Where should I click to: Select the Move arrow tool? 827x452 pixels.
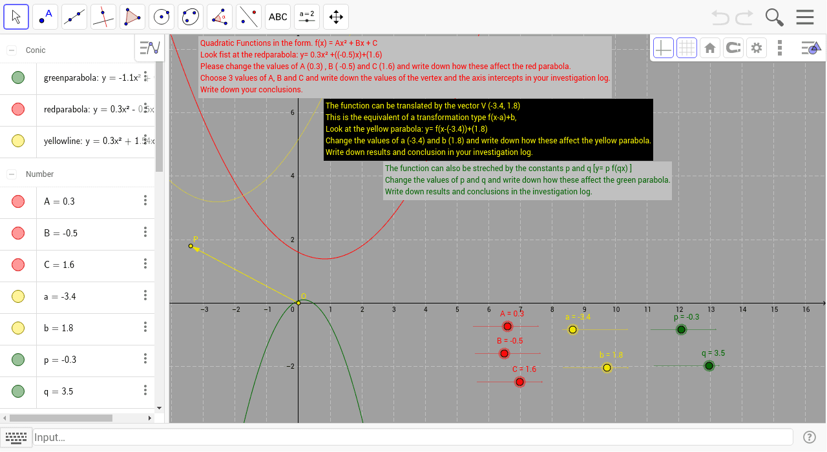[16, 17]
